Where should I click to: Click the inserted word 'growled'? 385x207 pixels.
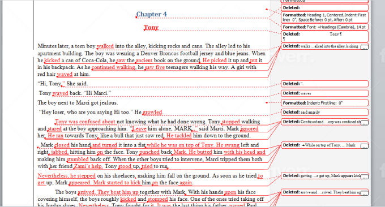point(152,113)
